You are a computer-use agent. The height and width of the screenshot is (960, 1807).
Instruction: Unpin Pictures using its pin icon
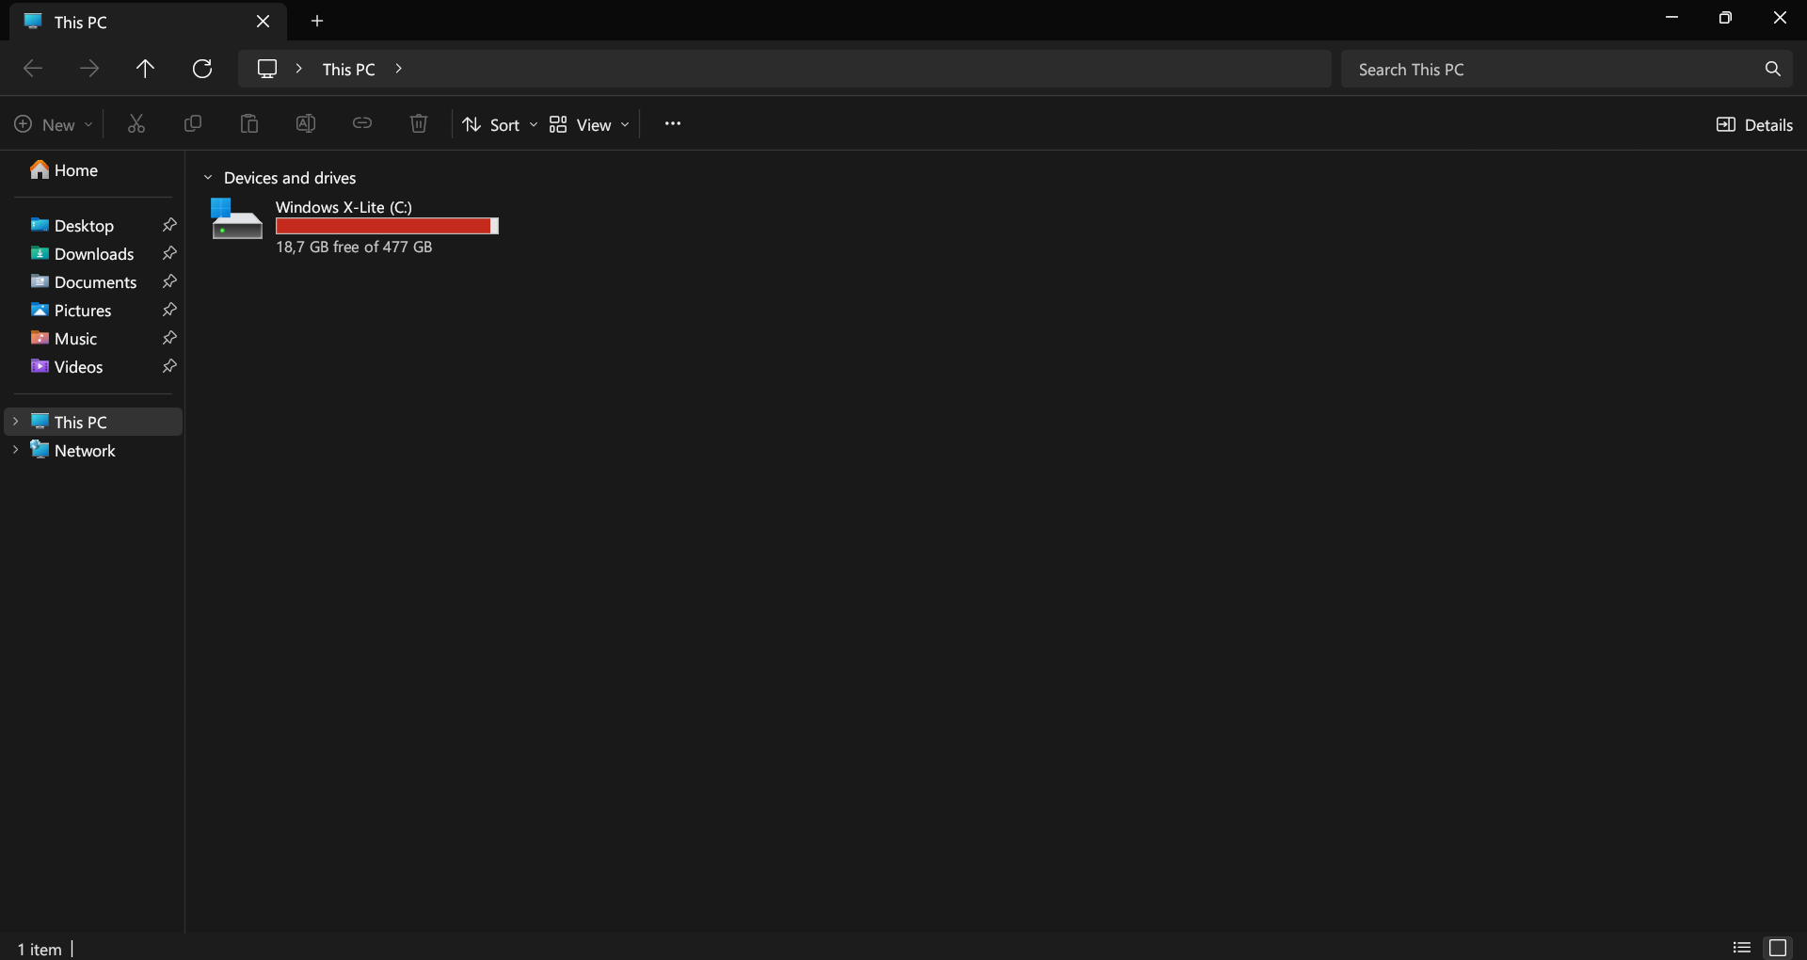[x=169, y=310]
